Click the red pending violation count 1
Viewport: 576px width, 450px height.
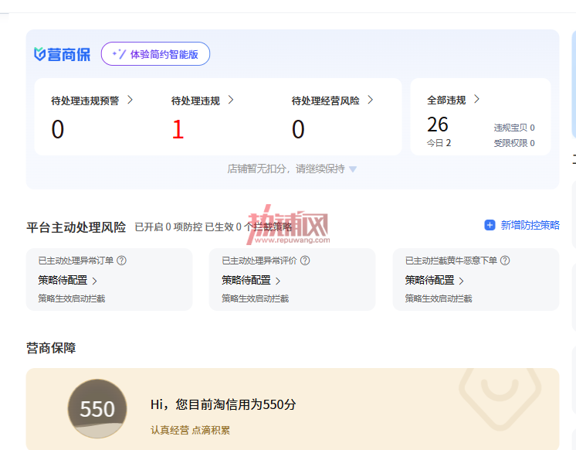[178, 130]
